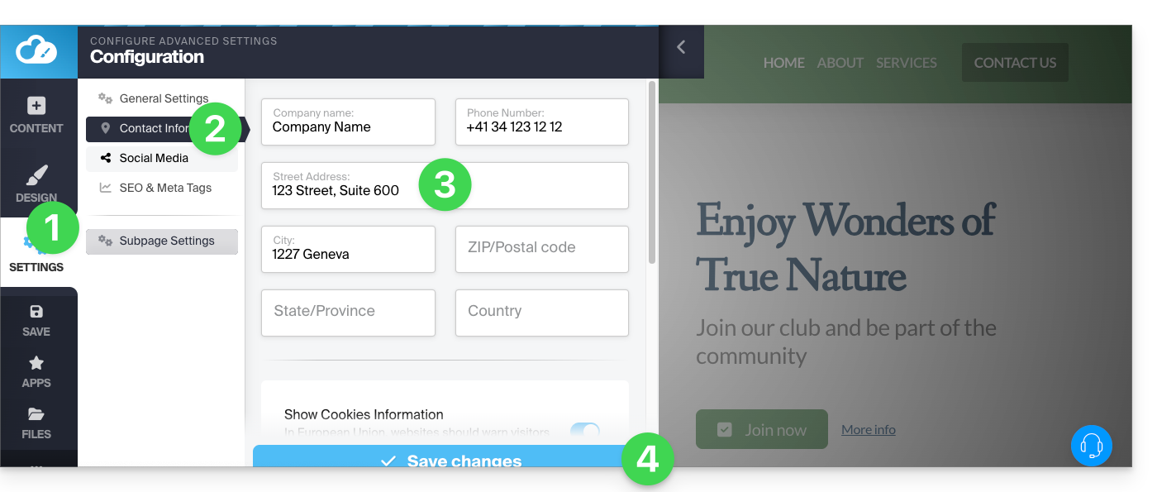
Task: Click the Country field
Action: (x=542, y=313)
